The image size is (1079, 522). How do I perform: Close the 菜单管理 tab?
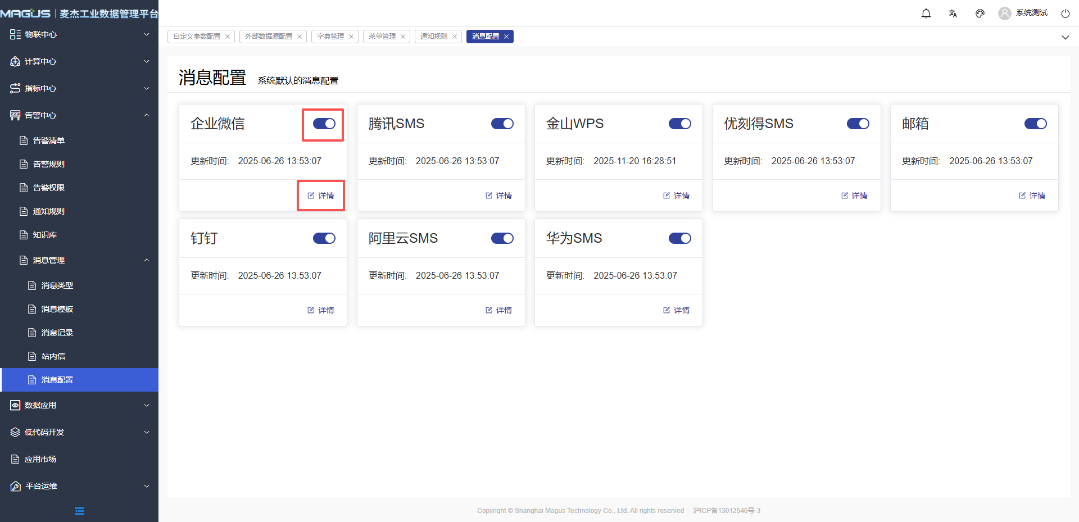[x=403, y=37]
